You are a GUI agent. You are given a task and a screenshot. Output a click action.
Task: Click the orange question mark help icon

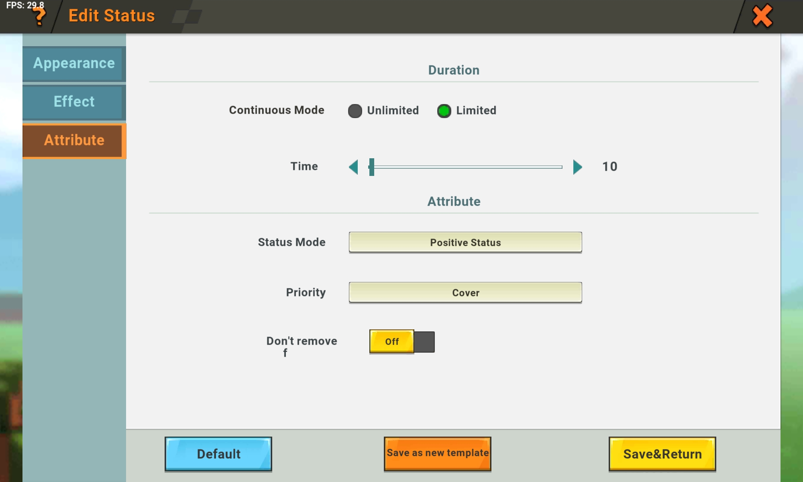[39, 17]
